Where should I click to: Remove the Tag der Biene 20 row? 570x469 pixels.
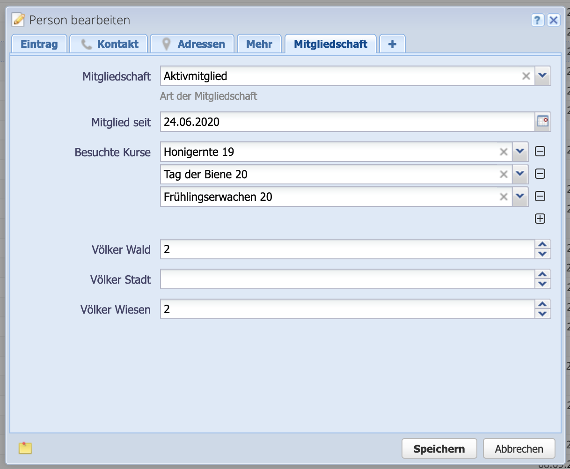tap(540, 174)
